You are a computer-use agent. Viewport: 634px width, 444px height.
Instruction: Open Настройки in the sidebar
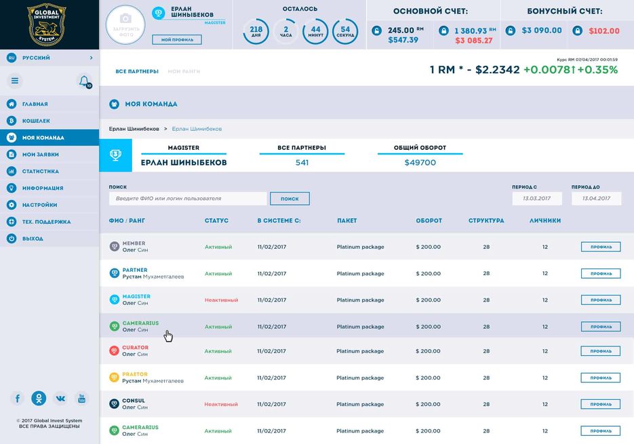pos(49,205)
